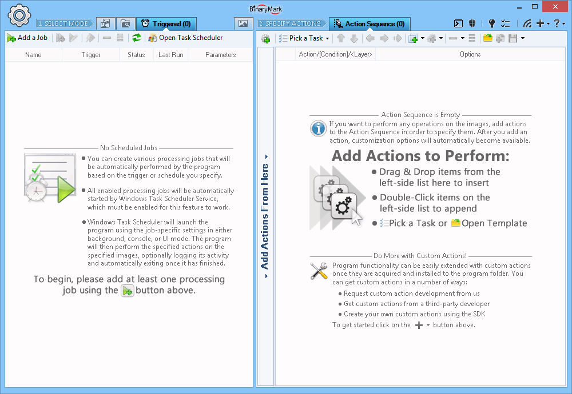Open the command console icon
This screenshot has width=572, height=394.
tap(458, 23)
